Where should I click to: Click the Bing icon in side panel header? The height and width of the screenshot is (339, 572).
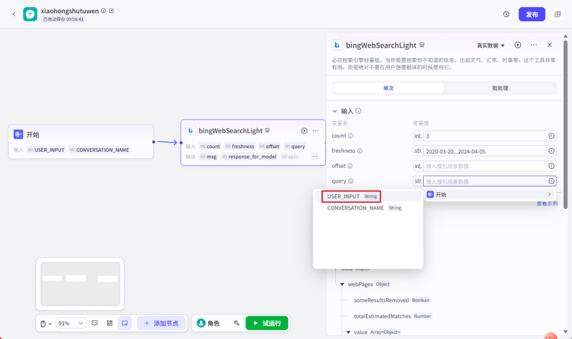(x=337, y=45)
